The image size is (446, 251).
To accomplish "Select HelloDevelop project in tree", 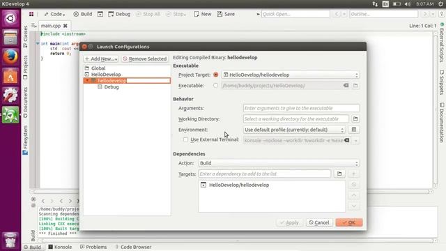I will pos(106,75).
